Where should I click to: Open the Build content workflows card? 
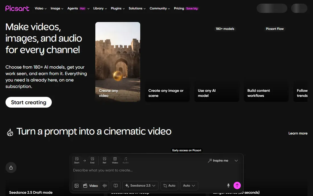click(266, 62)
